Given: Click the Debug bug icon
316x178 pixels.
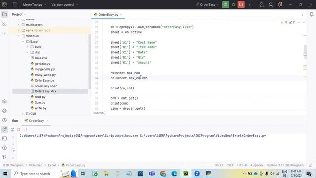Looking at the screenshot, I should pos(234,4).
